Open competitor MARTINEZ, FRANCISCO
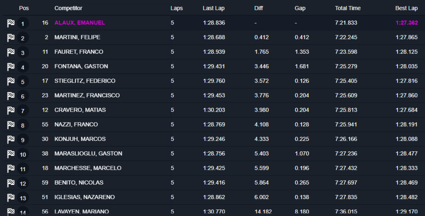 pyautogui.click(x=87, y=96)
